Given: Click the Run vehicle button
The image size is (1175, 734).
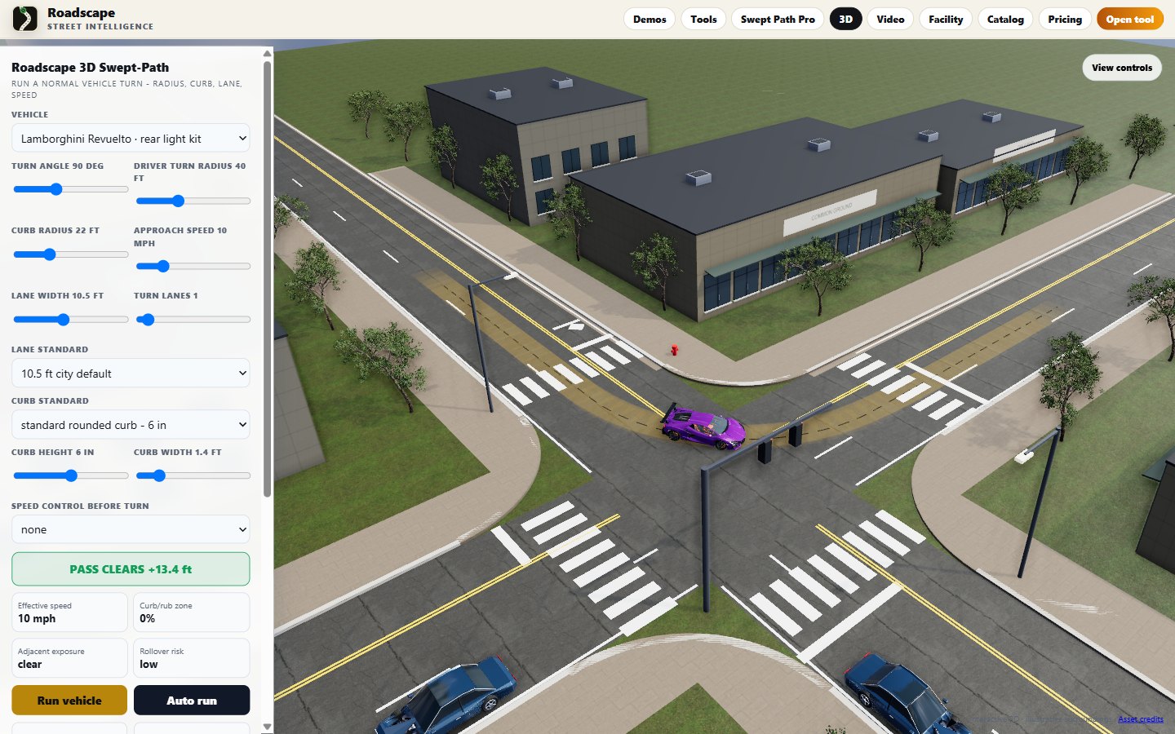Looking at the screenshot, I should [69, 701].
